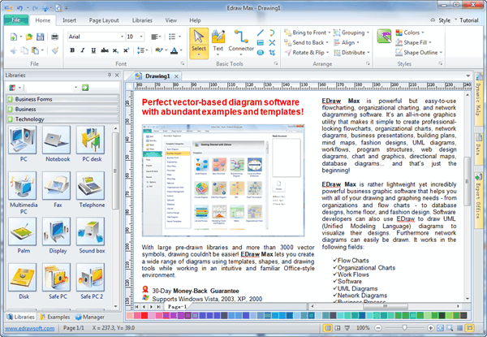This screenshot has width=487, height=337.
Task: Click the Bring to Front icon
Action: click(288, 32)
